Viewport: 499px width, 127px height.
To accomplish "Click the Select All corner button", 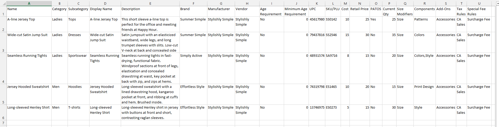I will pyautogui.click(x=3, y=3).
